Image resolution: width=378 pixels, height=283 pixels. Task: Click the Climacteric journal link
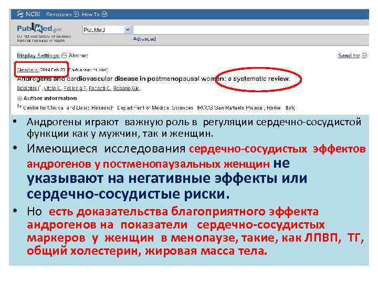tap(27, 70)
